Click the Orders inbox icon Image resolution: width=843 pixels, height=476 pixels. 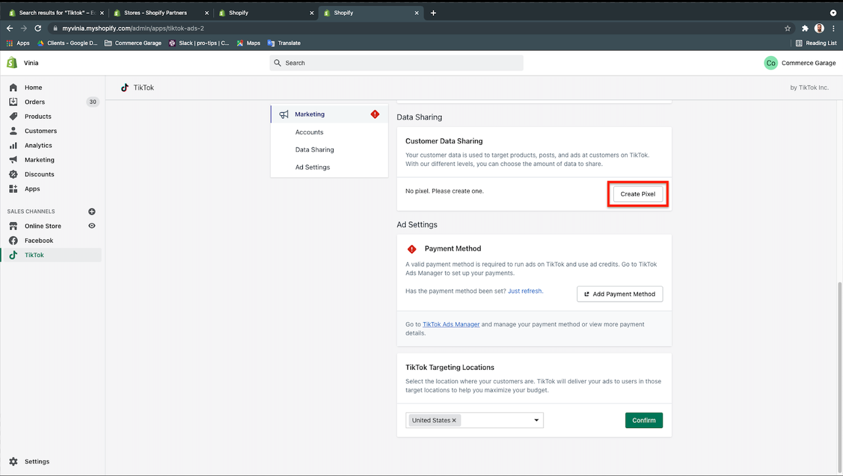point(13,102)
